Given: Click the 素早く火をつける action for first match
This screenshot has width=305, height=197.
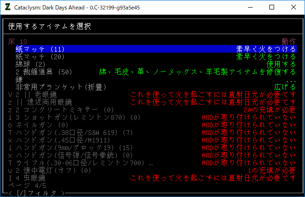Looking at the screenshot, I should pos(266,49).
